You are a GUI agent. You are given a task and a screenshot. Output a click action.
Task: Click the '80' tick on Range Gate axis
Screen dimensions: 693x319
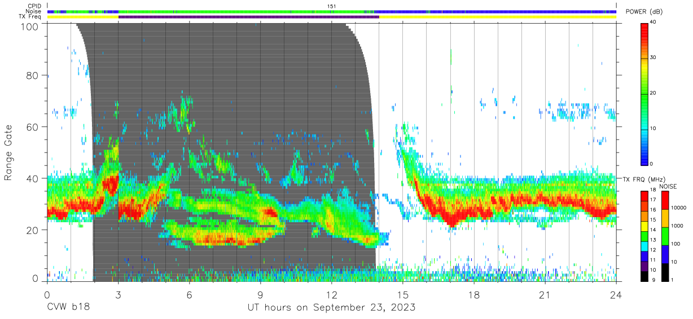tap(33, 75)
